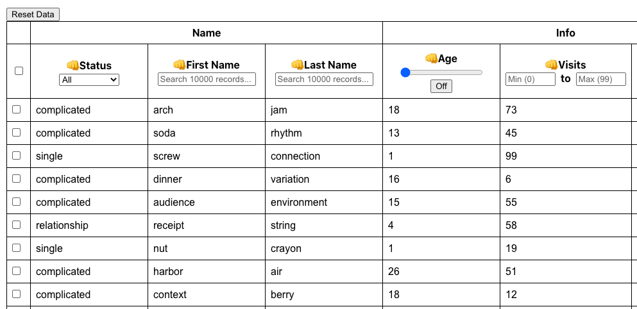Focus the First Name search field
This screenshot has height=309, width=637.
pyautogui.click(x=207, y=79)
